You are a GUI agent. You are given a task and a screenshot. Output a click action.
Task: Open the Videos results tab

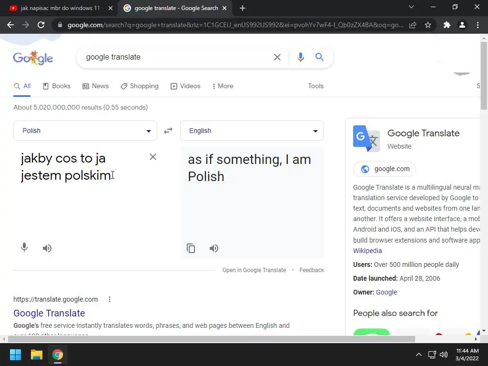click(185, 86)
